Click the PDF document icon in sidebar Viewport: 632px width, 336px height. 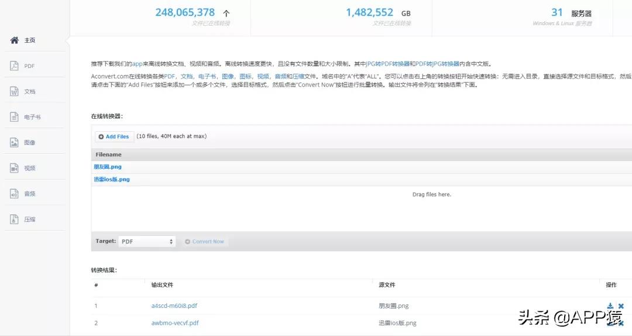(14, 66)
